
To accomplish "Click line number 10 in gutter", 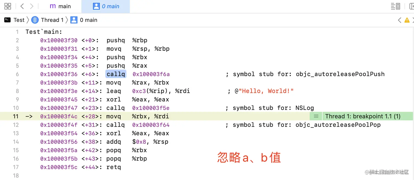I will tap(16, 108).
